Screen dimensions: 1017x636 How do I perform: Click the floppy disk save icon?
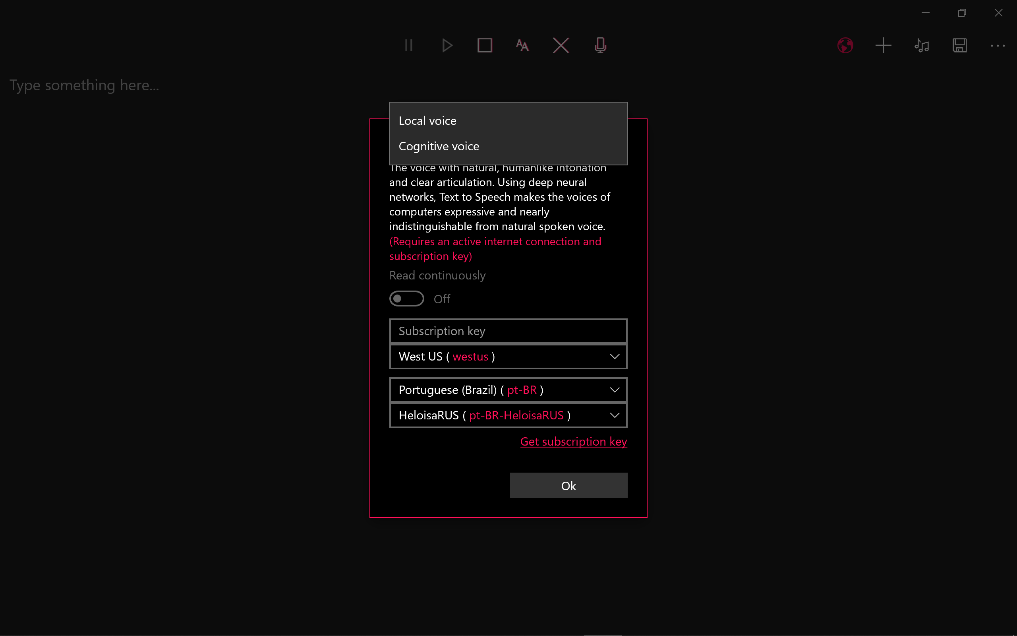(x=960, y=45)
